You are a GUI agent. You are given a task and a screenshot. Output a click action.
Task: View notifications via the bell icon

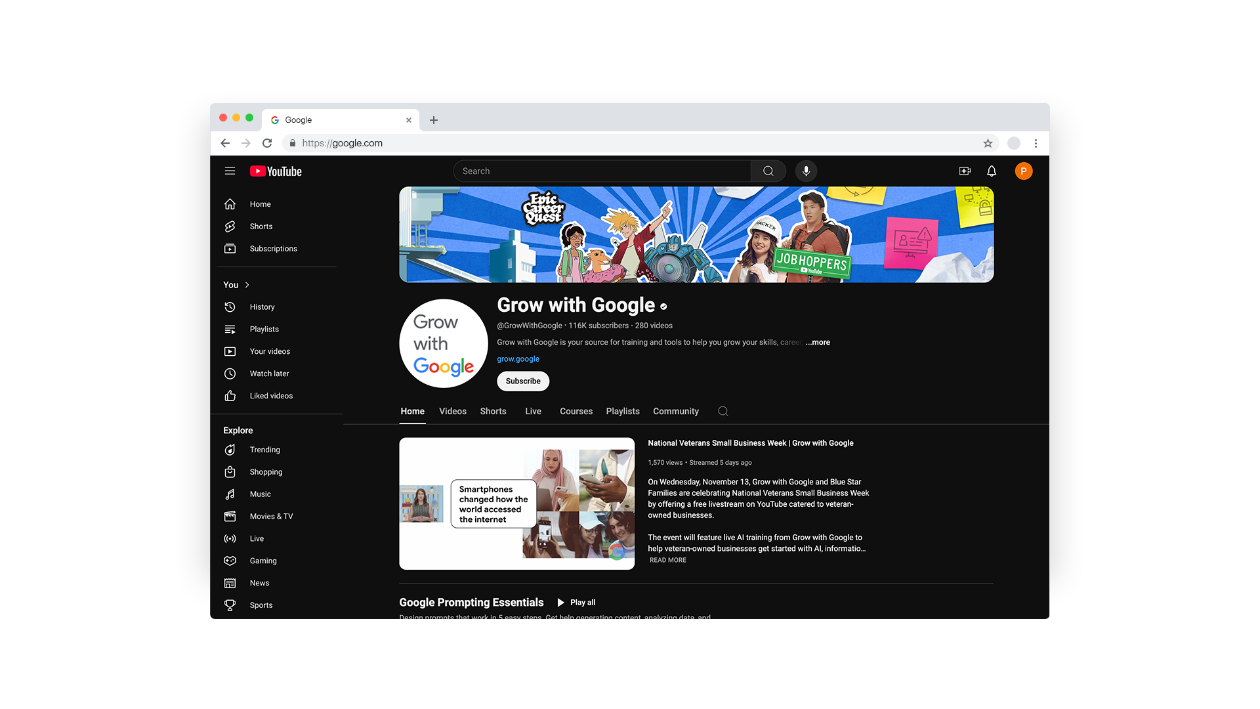991,171
